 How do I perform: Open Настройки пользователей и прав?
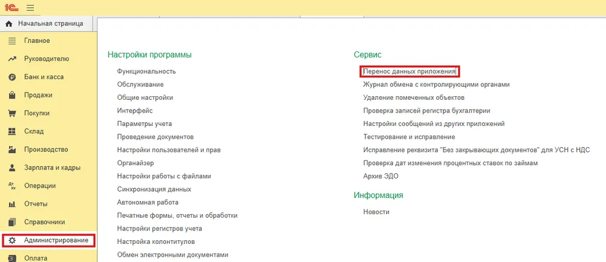point(169,150)
